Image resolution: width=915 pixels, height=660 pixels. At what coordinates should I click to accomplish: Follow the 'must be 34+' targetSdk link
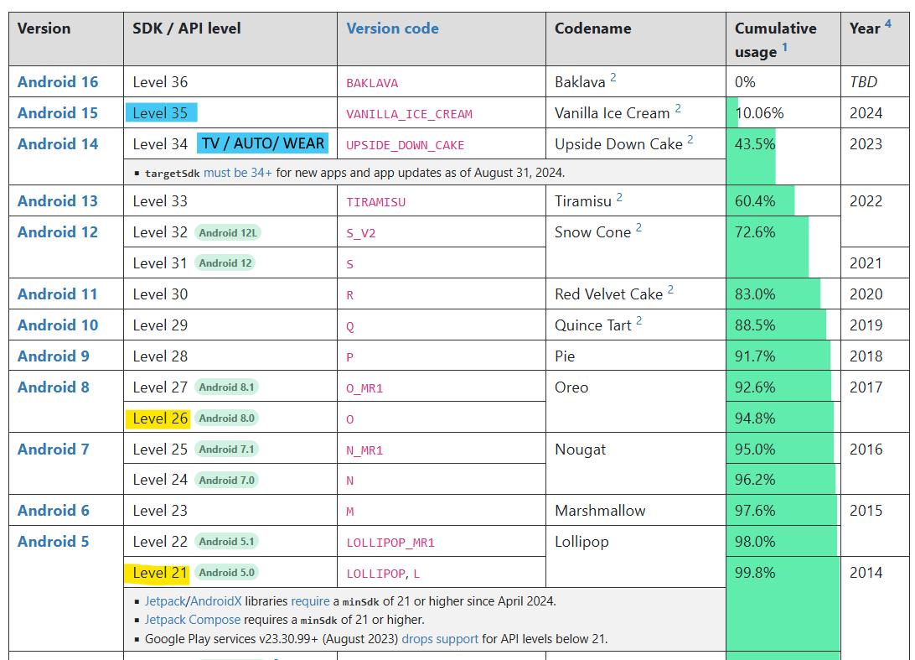(x=237, y=173)
